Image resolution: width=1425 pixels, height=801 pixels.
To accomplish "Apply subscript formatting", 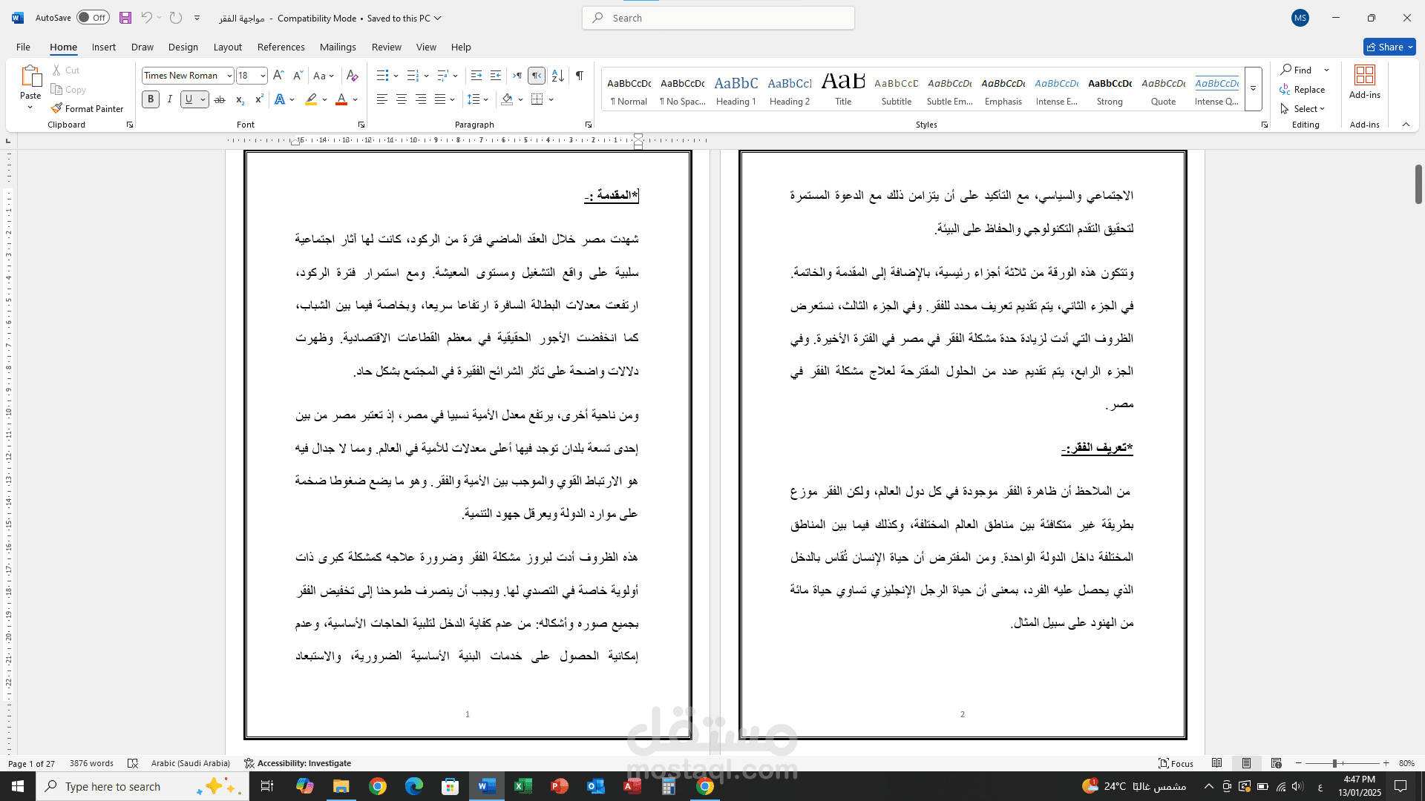I will pos(240,99).
